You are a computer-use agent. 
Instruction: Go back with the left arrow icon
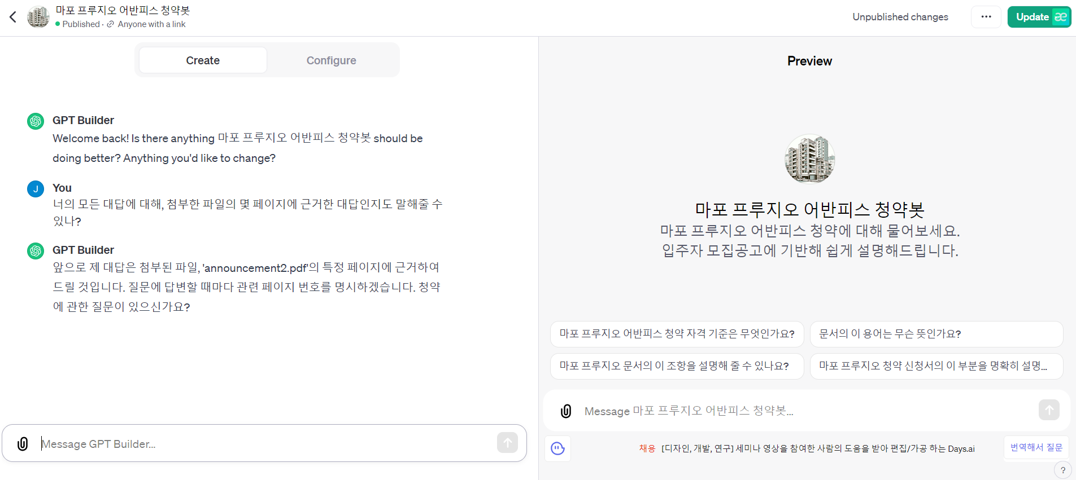13,17
